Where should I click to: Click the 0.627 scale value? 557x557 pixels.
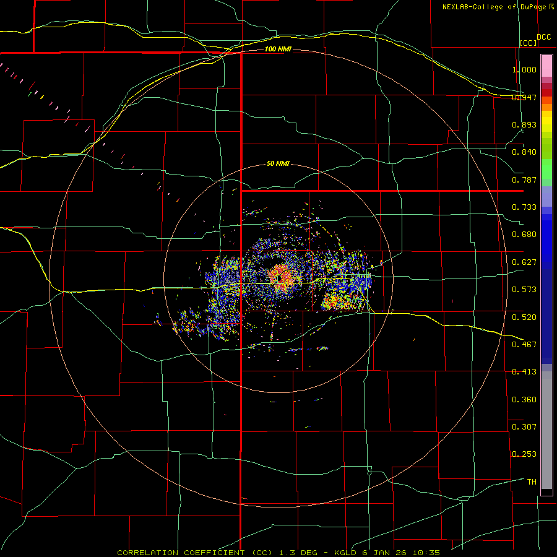[x=524, y=262]
